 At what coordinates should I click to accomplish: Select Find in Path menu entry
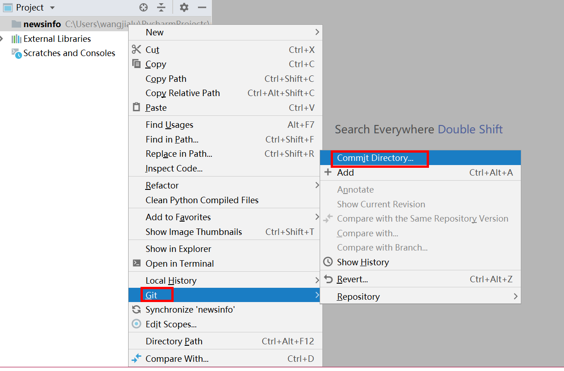172,139
